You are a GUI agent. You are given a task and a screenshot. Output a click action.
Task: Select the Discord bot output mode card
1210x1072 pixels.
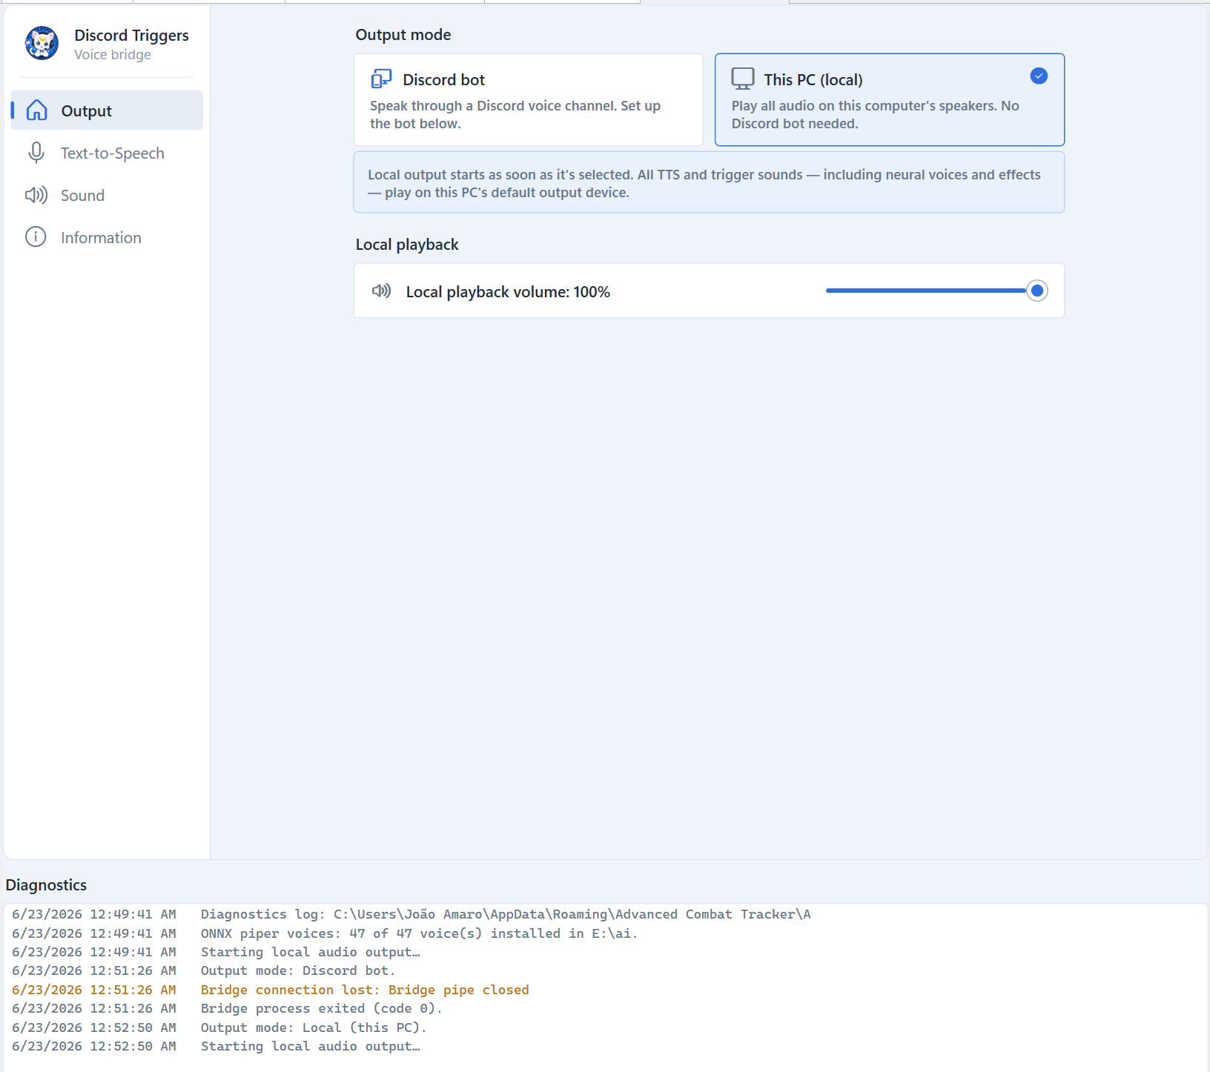pos(528,99)
